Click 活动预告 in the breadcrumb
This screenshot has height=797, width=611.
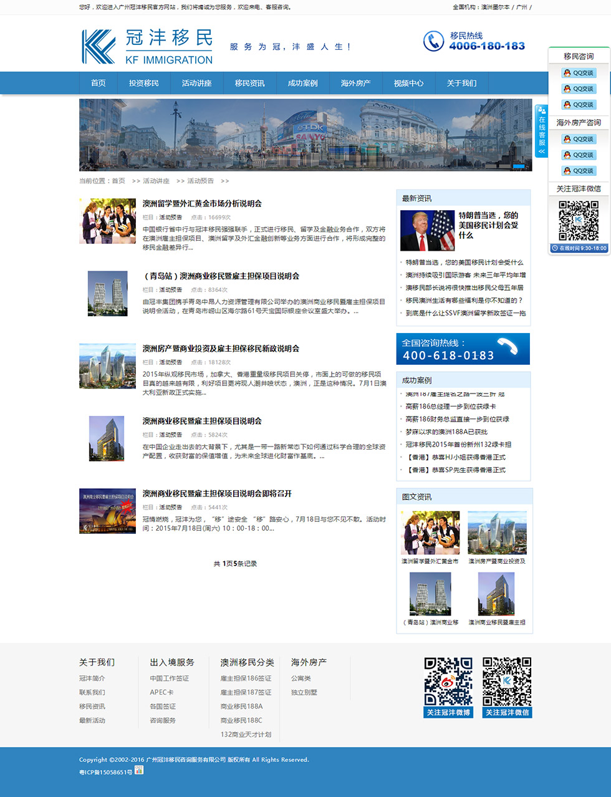(x=200, y=181)
